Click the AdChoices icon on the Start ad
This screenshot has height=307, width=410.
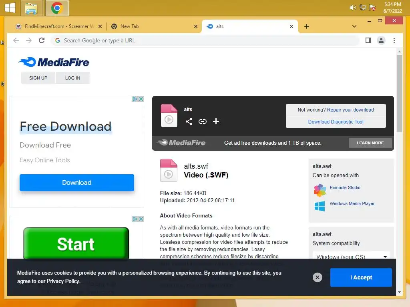pos(135,219)
